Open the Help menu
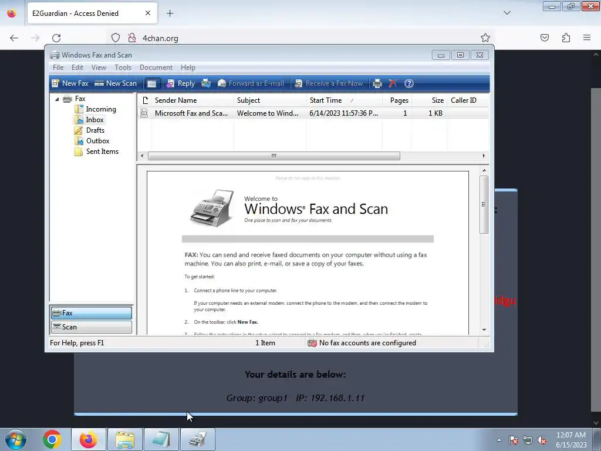 188,68
